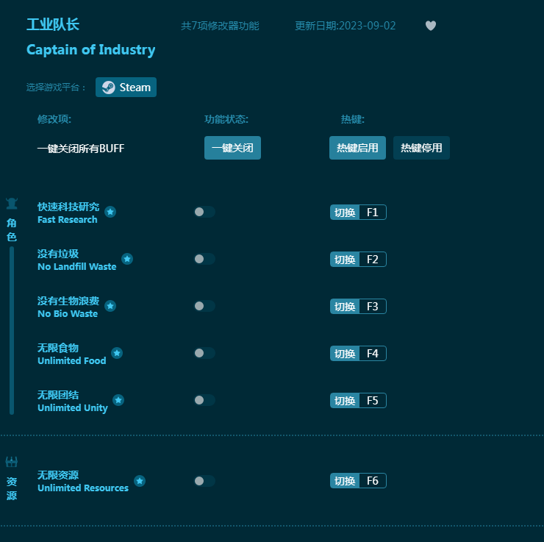Click the No Bio Waste text
The width and height of the screenshot is (544, 542).
(68, 314)
